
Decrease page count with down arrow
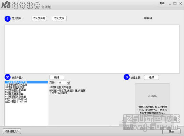tap(68, 84)
